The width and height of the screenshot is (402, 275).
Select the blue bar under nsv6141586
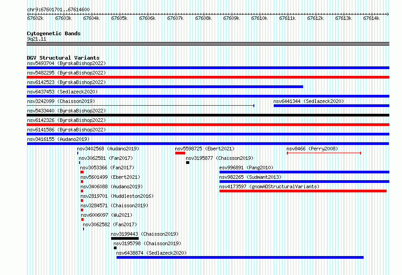208,134
